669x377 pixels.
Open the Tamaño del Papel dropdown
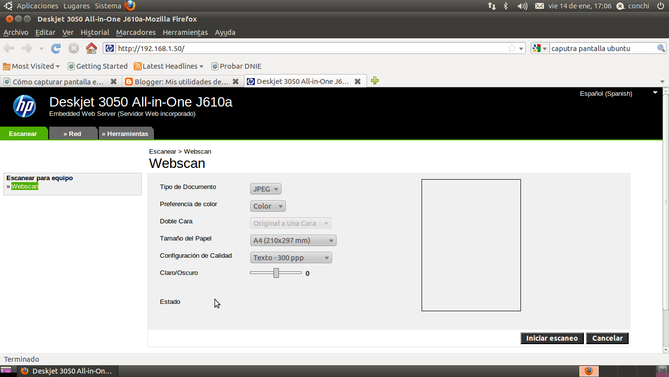(x=293, y=241)
